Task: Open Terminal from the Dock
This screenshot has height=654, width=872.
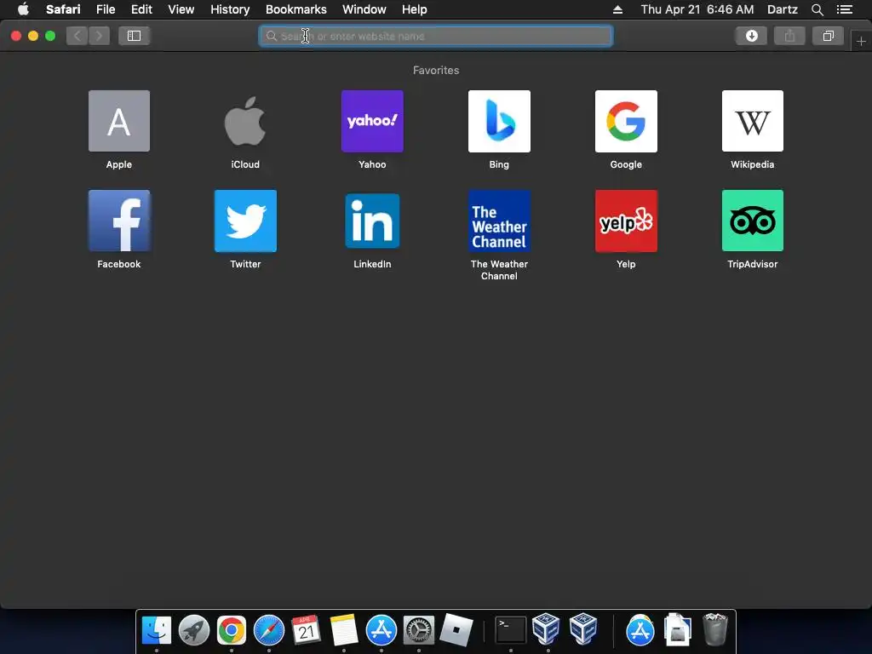Action: click(x=511, y=630)
